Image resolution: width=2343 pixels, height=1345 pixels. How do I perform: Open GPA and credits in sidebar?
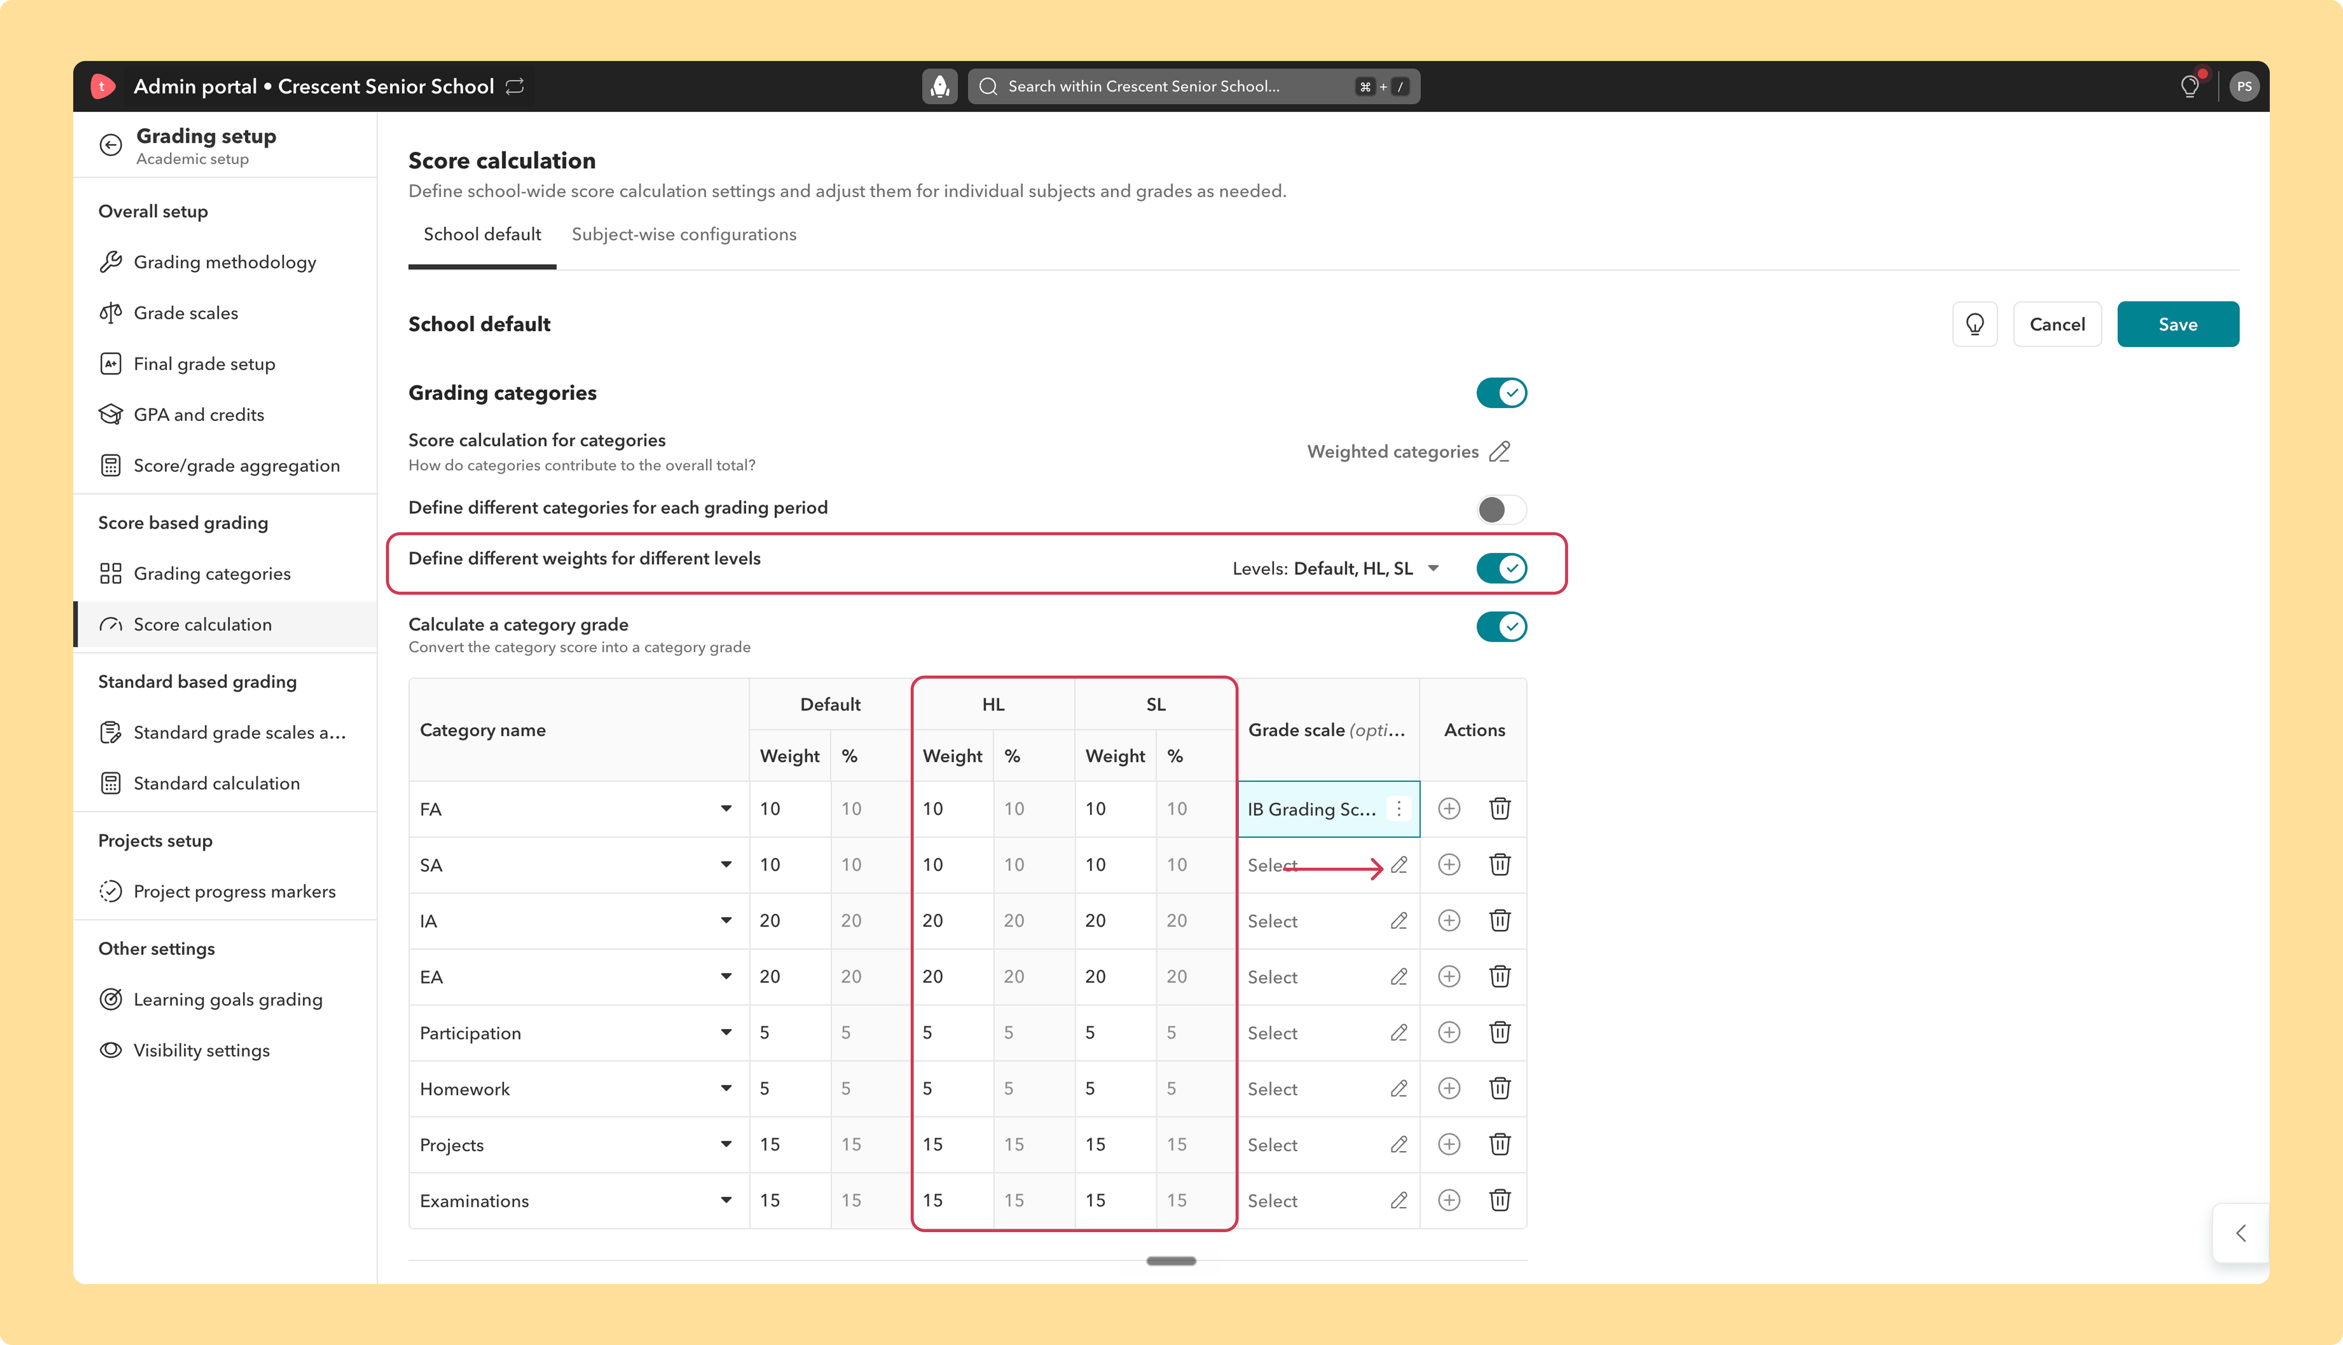coord(225,415)
